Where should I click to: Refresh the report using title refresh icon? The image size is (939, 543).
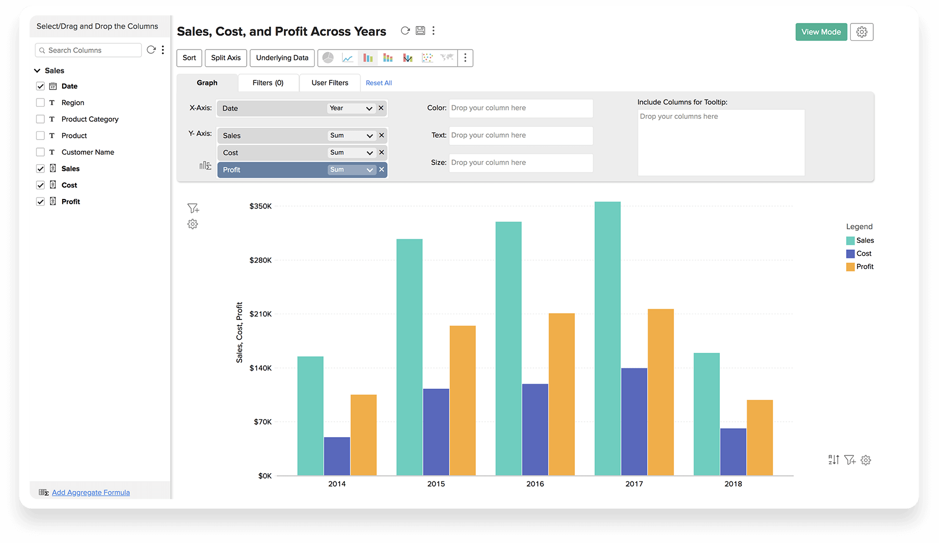(405, 31)
